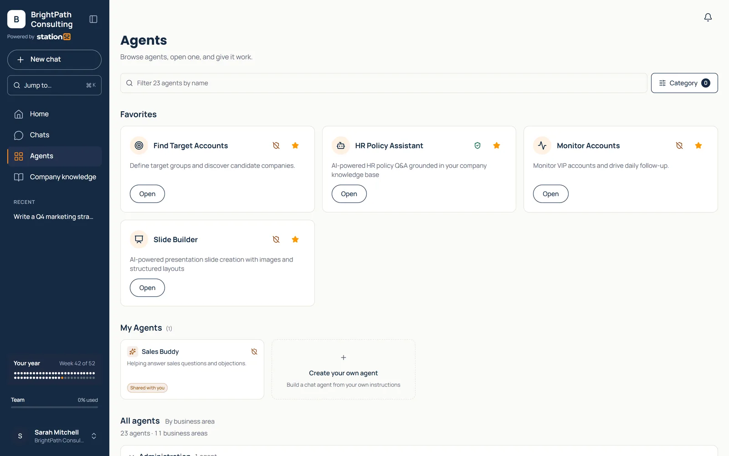Expand the Sarah Mitchell account switcher

tap(94, 436)
